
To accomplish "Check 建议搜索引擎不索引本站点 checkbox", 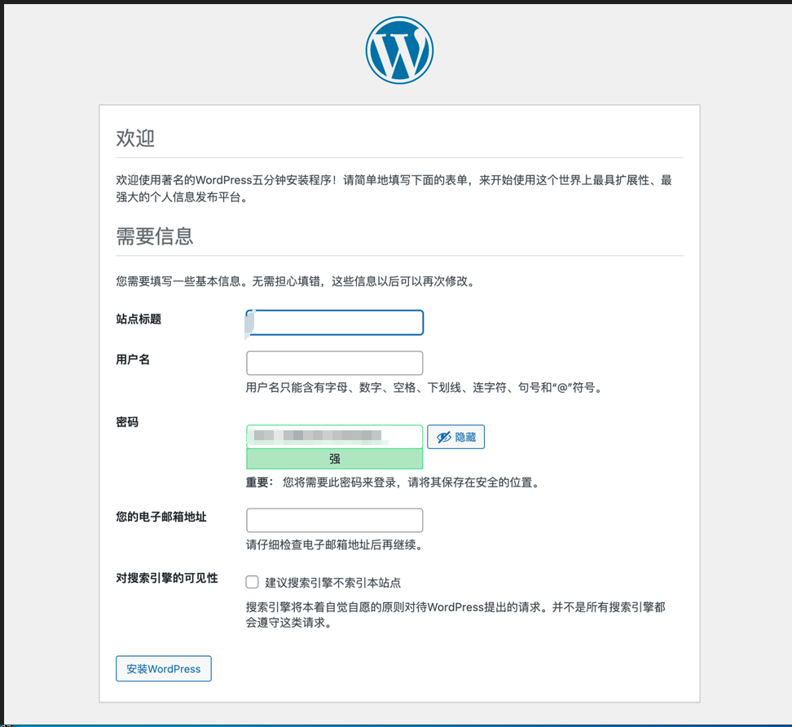I will [252, 582].
